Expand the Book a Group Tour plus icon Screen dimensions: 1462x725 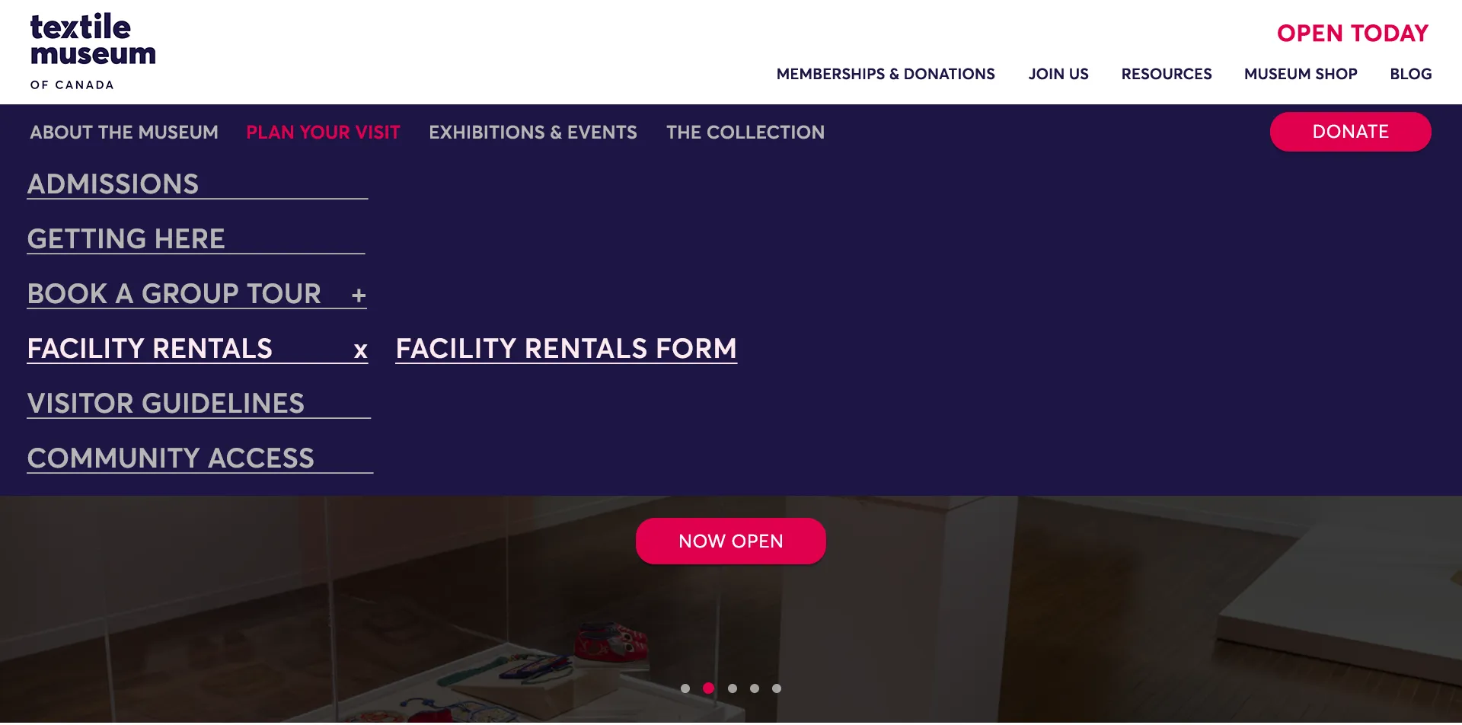tap(359, 295)
